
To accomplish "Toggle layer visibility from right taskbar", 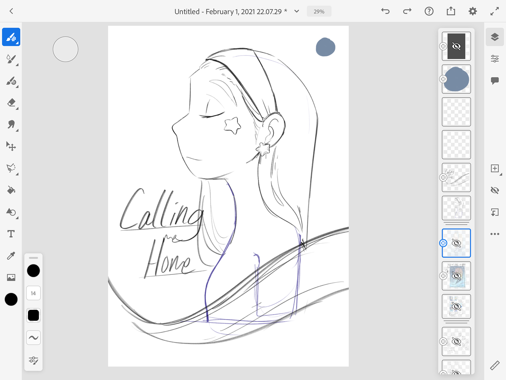I will [x=495, y=190].
